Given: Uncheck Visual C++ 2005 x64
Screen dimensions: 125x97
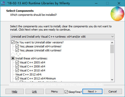Looking at the screenshot, I should click(17, 62).
